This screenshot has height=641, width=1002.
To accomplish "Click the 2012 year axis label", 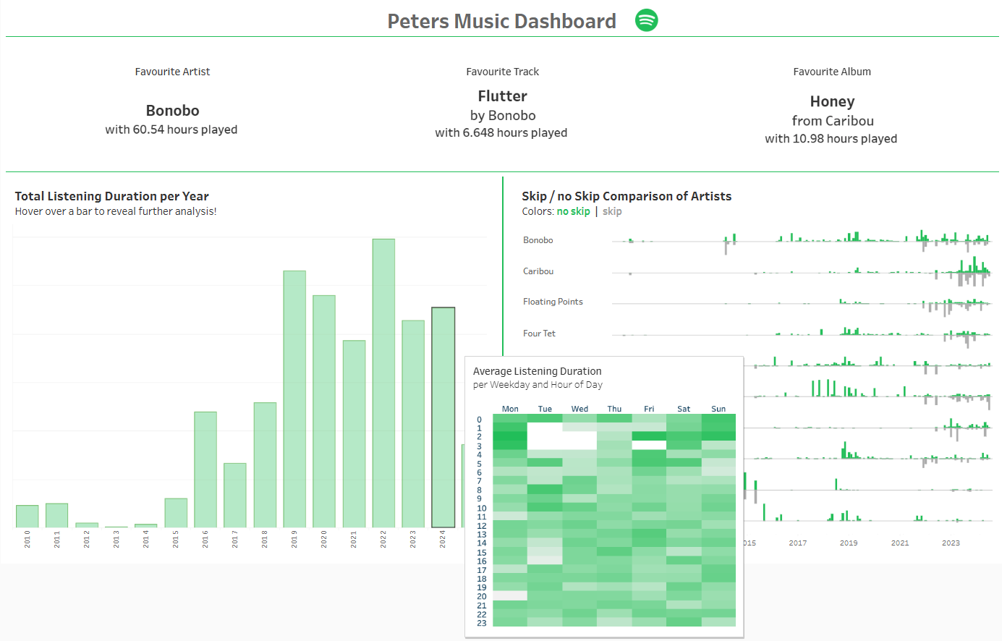I will click(87, 539).
